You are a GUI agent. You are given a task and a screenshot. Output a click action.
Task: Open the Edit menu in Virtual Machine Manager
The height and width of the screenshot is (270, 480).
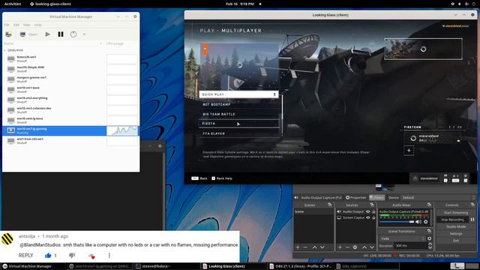pos(16,25)
